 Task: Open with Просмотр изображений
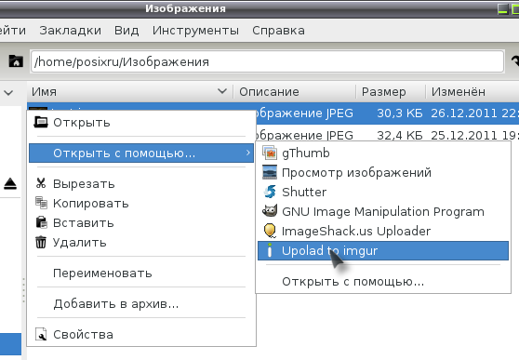pyautogui.click(x=383, y=172)
